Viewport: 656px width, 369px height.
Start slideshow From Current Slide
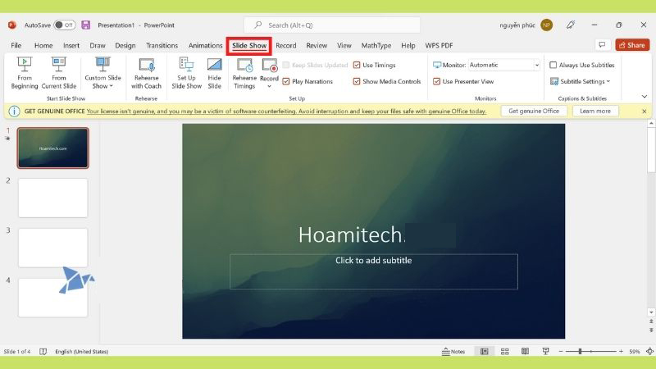click(x=59, y=72)
